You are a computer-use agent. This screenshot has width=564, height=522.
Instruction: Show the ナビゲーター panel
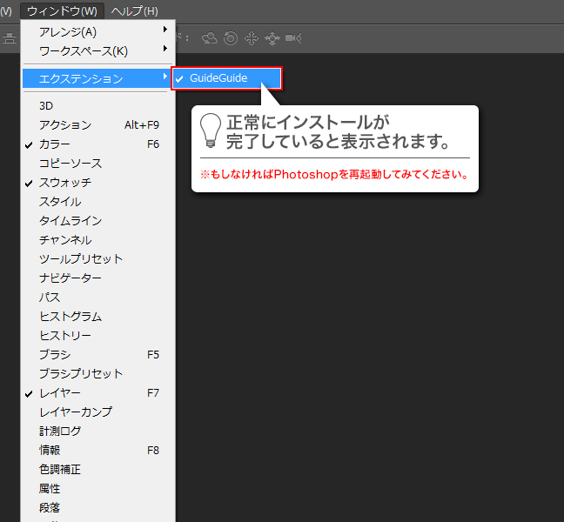(x=70, y=278)
